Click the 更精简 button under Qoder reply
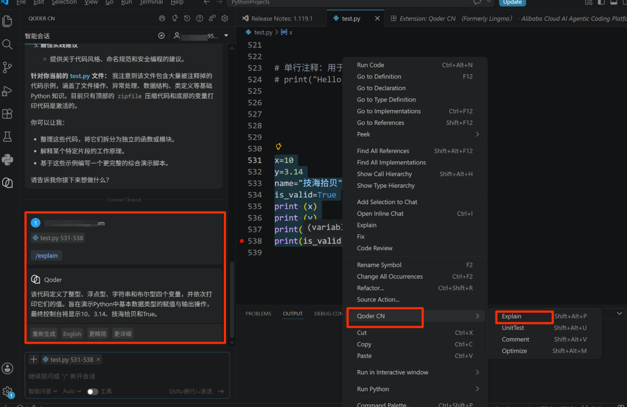This screenshot has width=627, height=407. click(x=98, y=334)
